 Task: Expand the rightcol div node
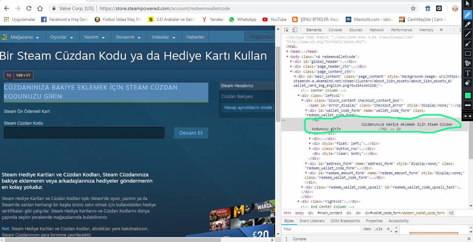click(299, 201)
